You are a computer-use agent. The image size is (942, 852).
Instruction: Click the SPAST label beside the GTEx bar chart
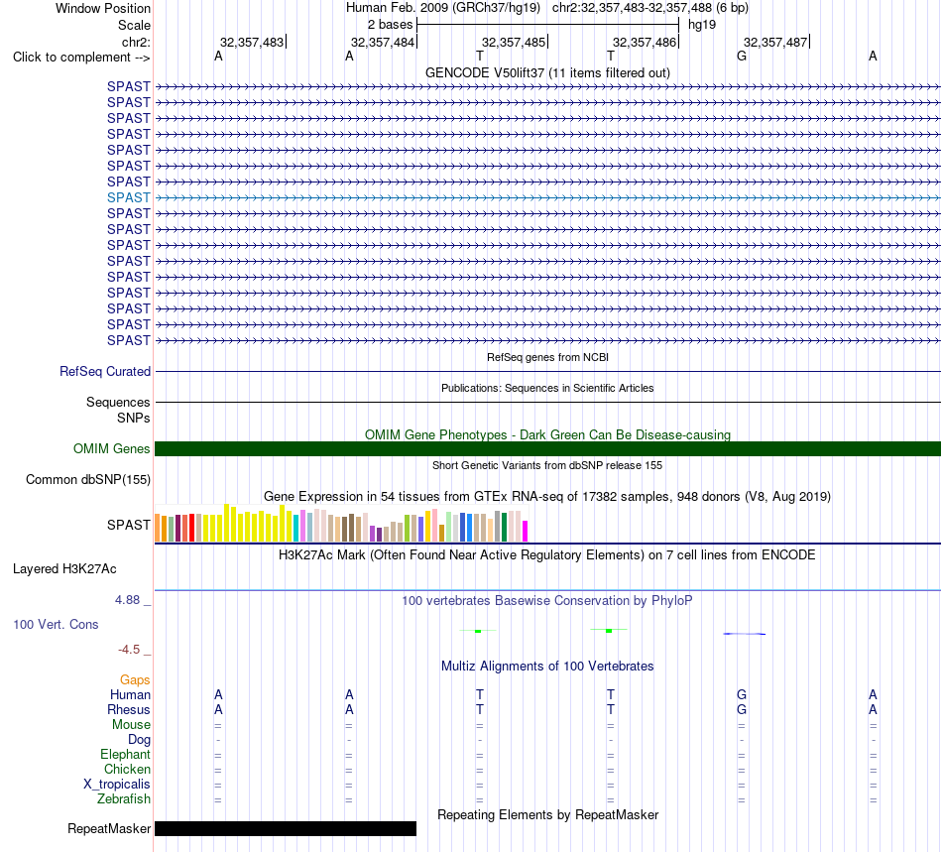click(129, 525)
